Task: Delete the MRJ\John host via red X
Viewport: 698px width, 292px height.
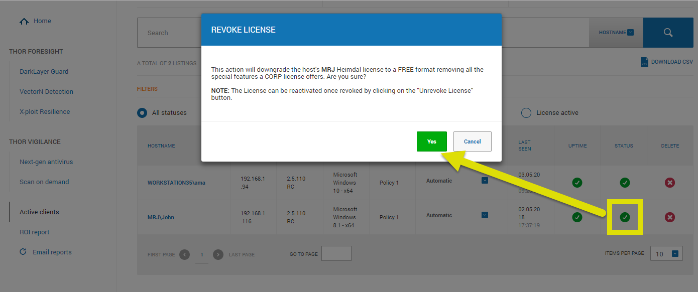Action: (669, 217)
